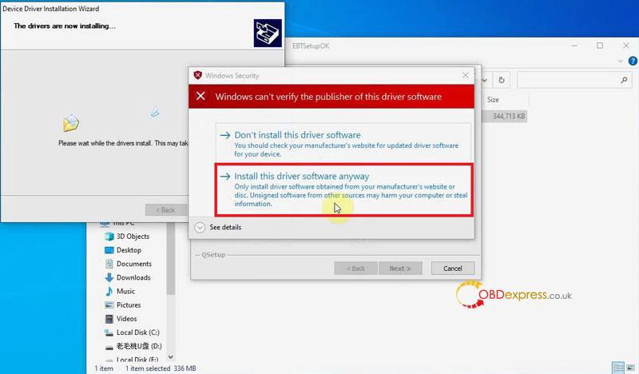Viewport: 639px width, 374px height.
Task: Maximize the EBTSetupOK Explorer window
Action: point(600,46)
